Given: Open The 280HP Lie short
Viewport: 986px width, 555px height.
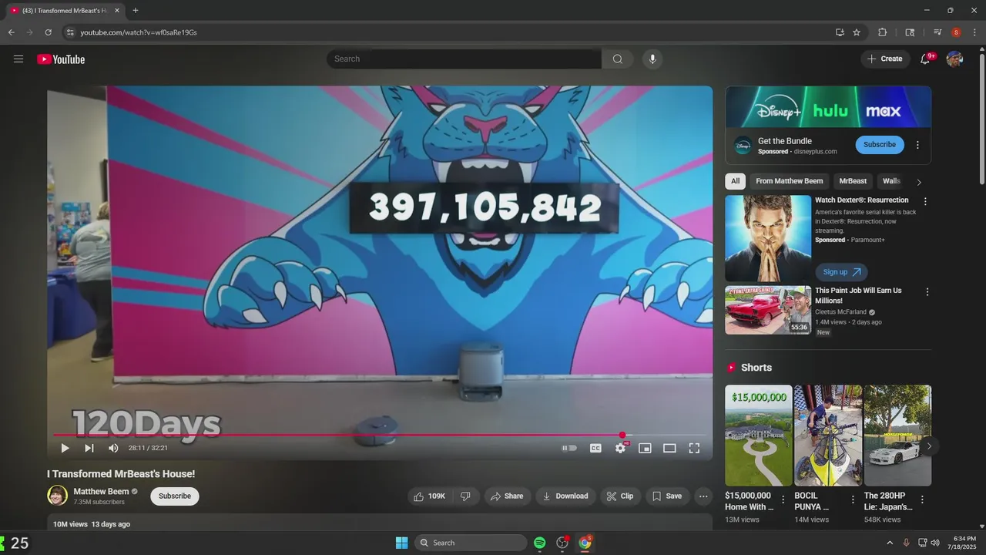Looking at the screenshot, I should click(x=897, y=436).
